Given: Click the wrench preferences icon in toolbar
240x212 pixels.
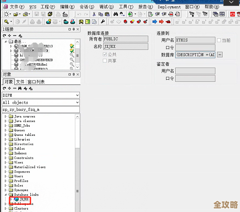Looking at the screenshot, I should tap(103, 21).
